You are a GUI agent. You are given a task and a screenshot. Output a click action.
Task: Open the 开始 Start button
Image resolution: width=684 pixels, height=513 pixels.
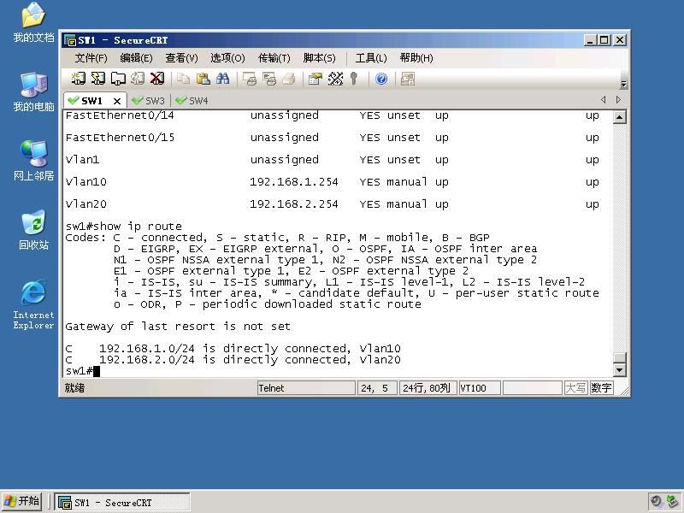click(x=22, y=501)
